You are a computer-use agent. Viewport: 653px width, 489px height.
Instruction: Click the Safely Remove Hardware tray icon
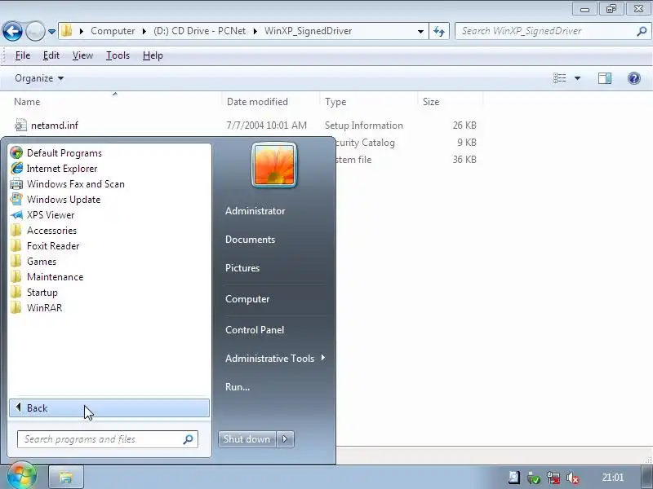coord(534,478)
